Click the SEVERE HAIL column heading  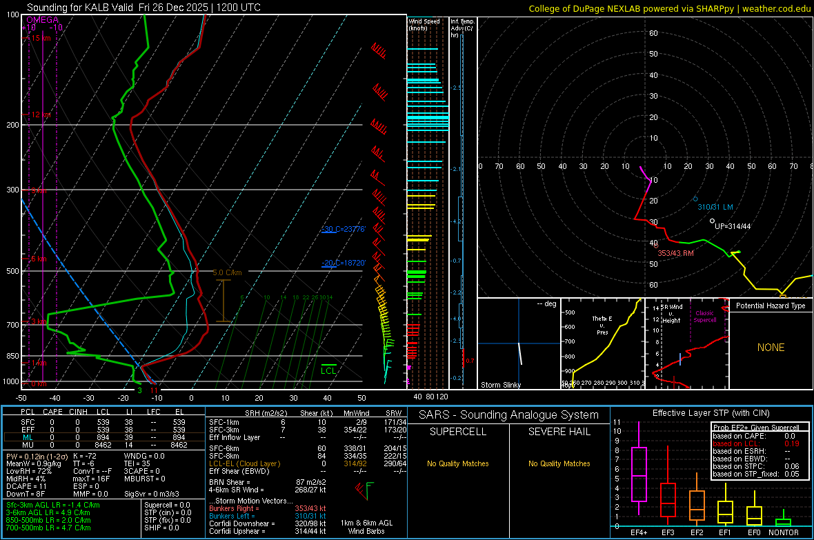click(559, 432)
